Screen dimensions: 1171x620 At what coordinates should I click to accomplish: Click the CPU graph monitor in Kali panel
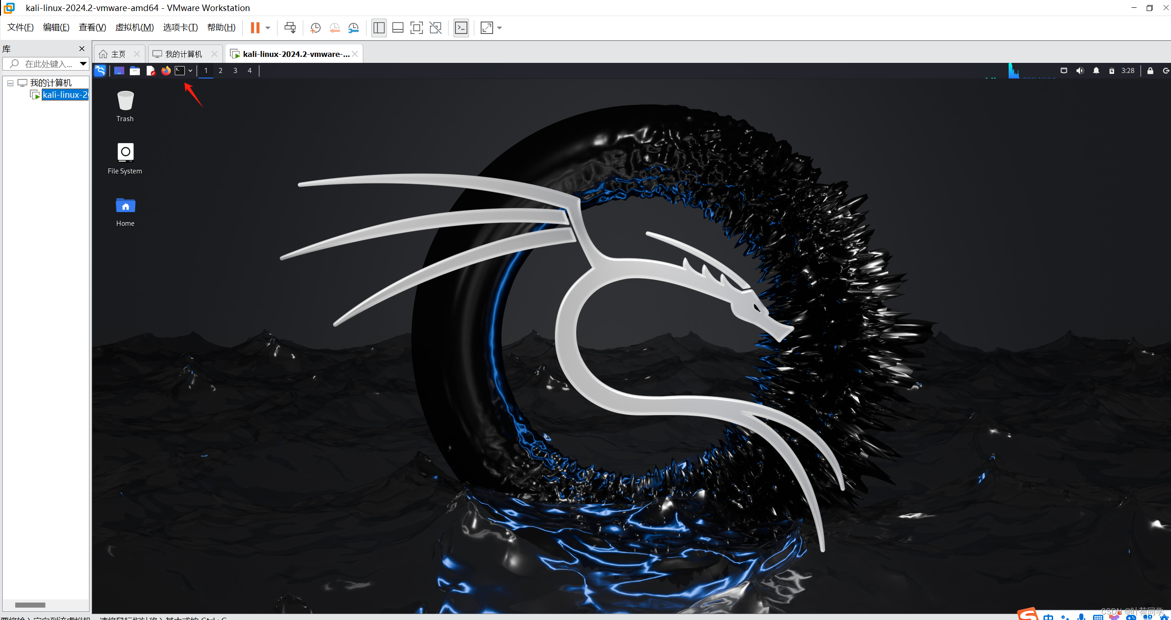coord(1032,71)
